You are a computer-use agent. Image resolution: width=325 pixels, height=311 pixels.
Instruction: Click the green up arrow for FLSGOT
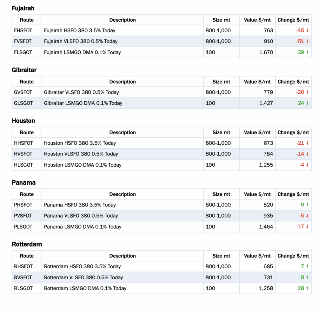click(307, 52)
